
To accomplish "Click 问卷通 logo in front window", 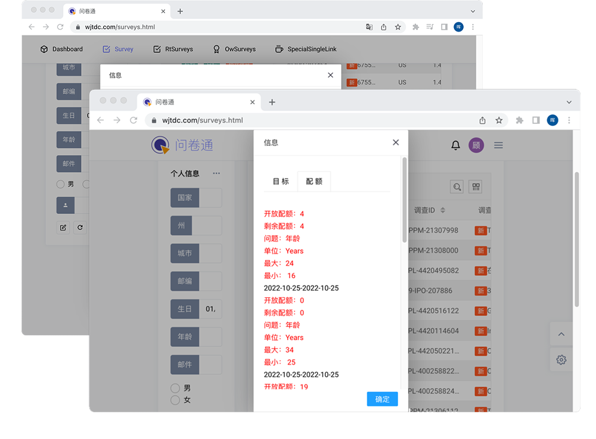I will click(x=182, y=145).
